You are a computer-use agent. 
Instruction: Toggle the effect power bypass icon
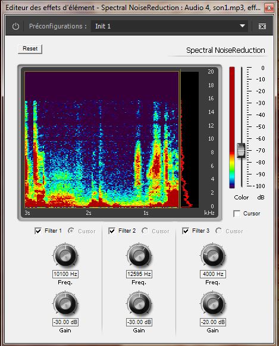click(x=15, y=26)
